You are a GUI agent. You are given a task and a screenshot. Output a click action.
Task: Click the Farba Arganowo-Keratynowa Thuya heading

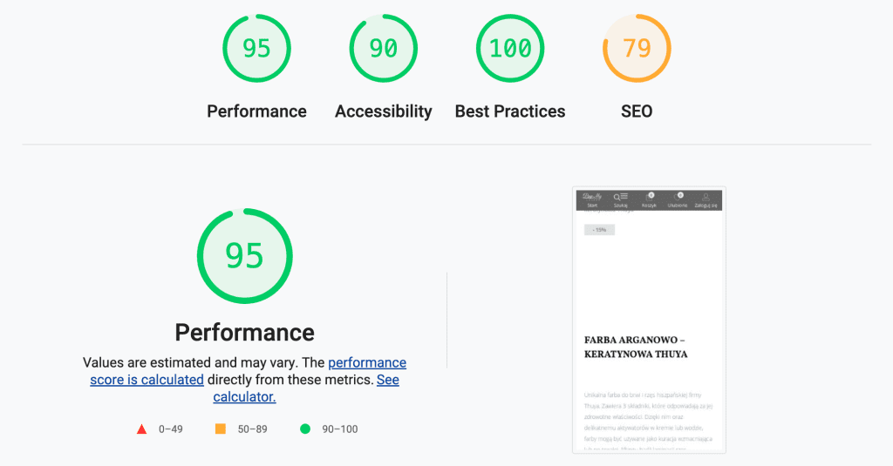coord(636,347)
